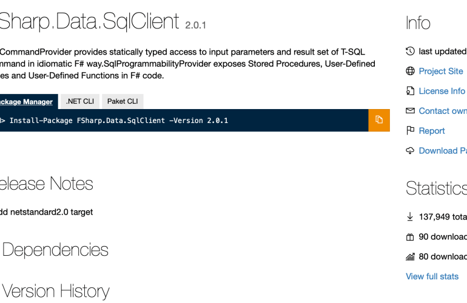The image size is (467, 303).
Task: Click the orange copy command button
Action: click(379, 120)
